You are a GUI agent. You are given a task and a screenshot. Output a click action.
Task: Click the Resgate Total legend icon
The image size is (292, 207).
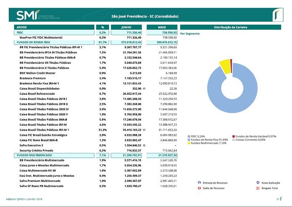pos(258,188)
